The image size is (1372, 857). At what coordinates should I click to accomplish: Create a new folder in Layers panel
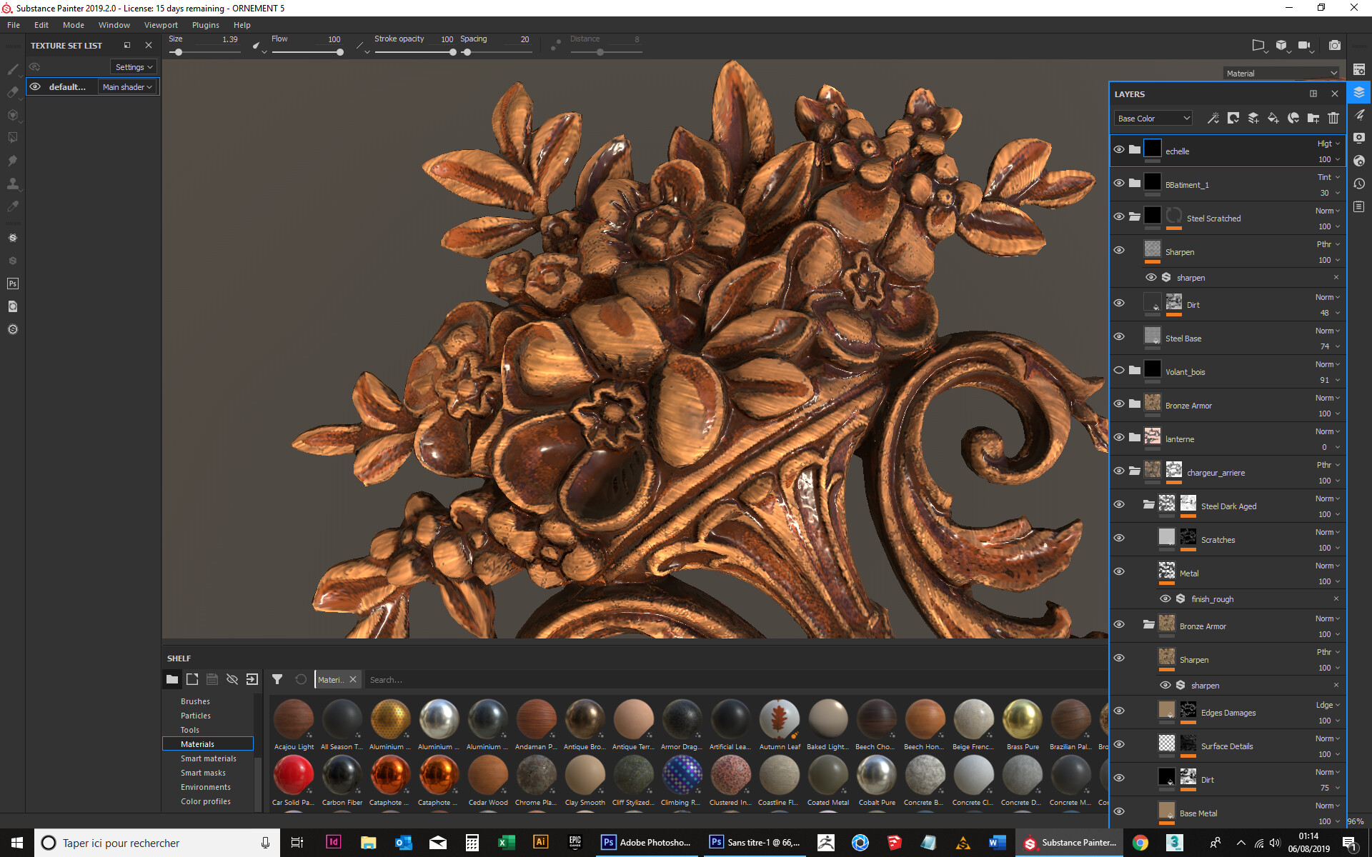tap(1313, 118)
